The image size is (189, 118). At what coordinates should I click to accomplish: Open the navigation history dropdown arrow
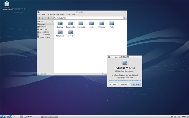pyautogui.click(x=45, y=18)
